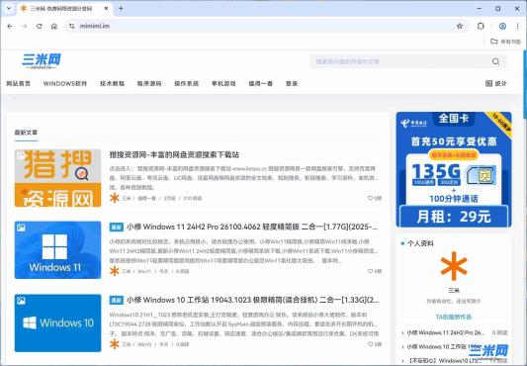
Task: Click 登录 login link
Action: [292, 83]
